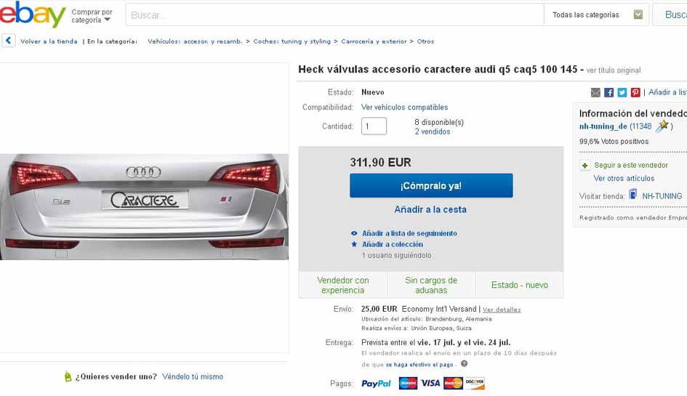Share listing via email envelope icon
This screenshot has width=687, height=396.
[595, 92]
